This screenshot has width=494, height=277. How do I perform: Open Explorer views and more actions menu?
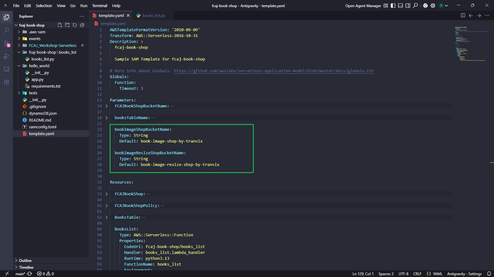click(x=82, y=16)
